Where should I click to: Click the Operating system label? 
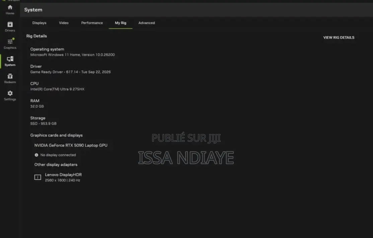[47, 49]
